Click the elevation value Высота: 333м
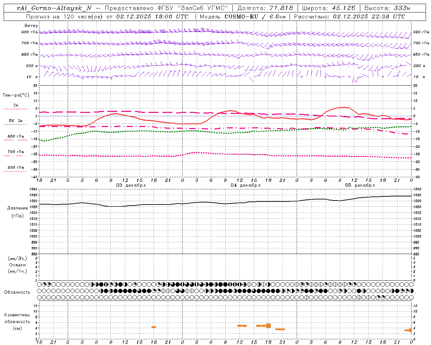 point(388,8)
